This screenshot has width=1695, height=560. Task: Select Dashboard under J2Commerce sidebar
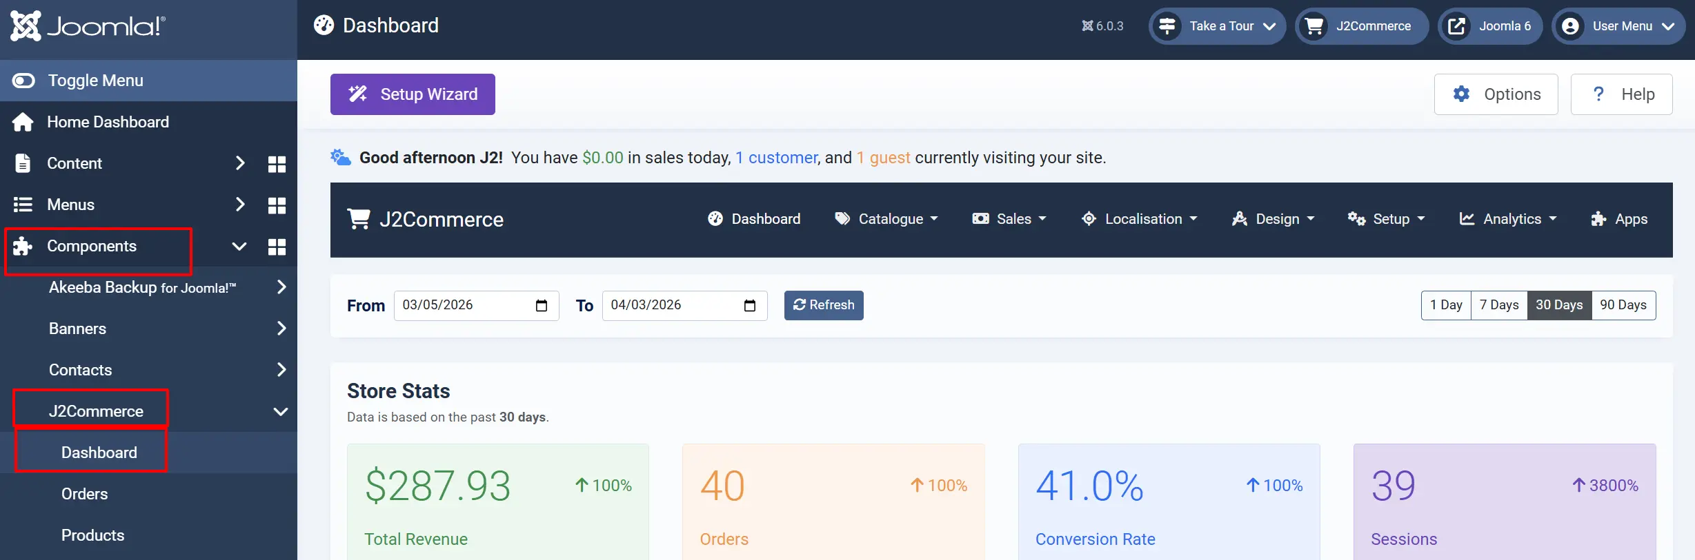point(99,453)
